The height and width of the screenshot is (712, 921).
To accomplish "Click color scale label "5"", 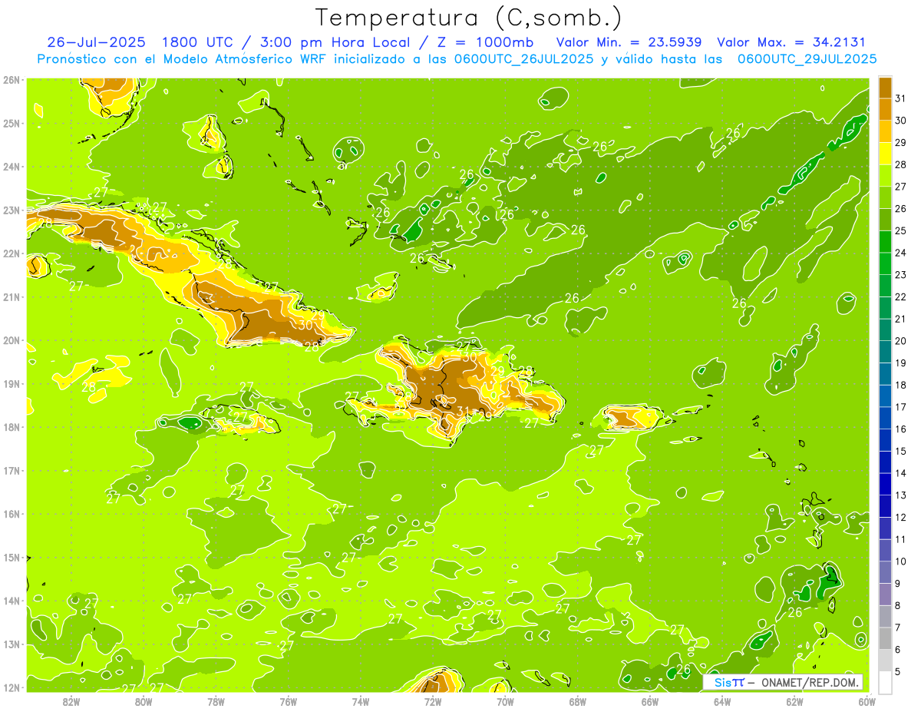I will point(898,671).
